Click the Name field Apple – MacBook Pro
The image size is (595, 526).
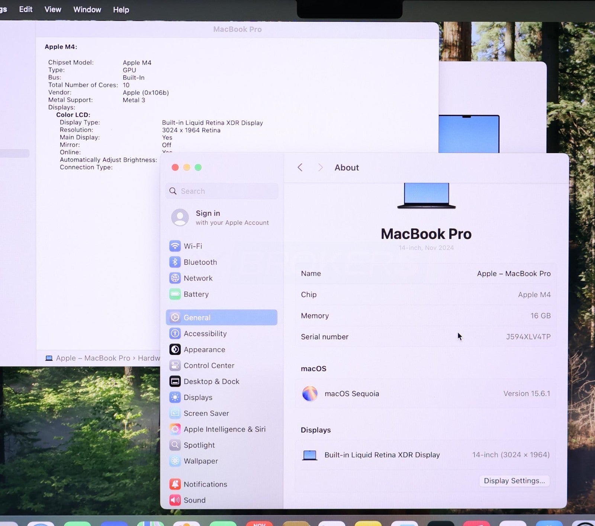[x=513, y=274]
